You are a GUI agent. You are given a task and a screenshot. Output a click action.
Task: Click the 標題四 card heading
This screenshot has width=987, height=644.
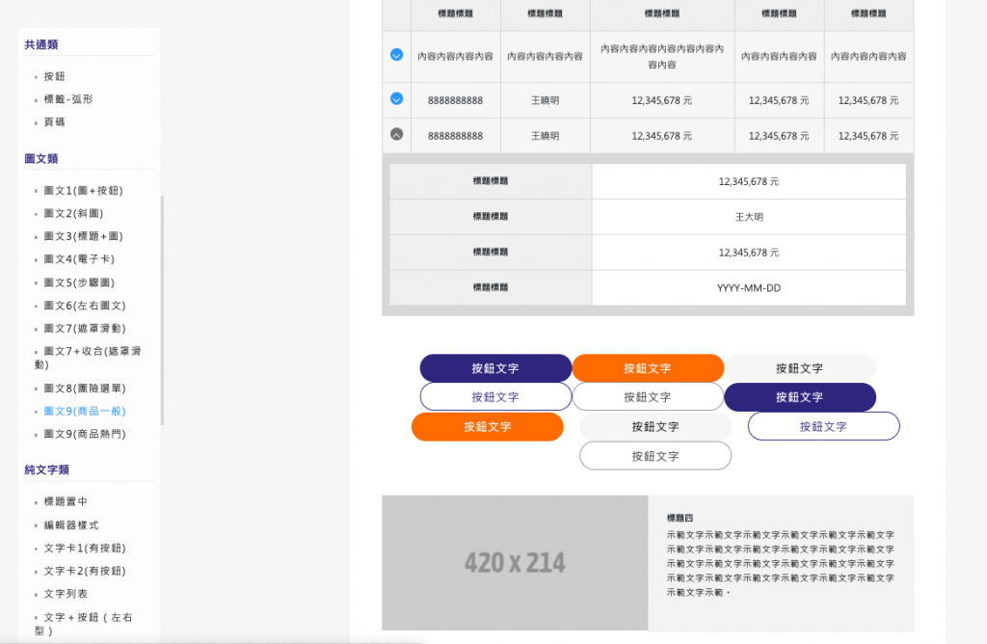pos(680,518)
